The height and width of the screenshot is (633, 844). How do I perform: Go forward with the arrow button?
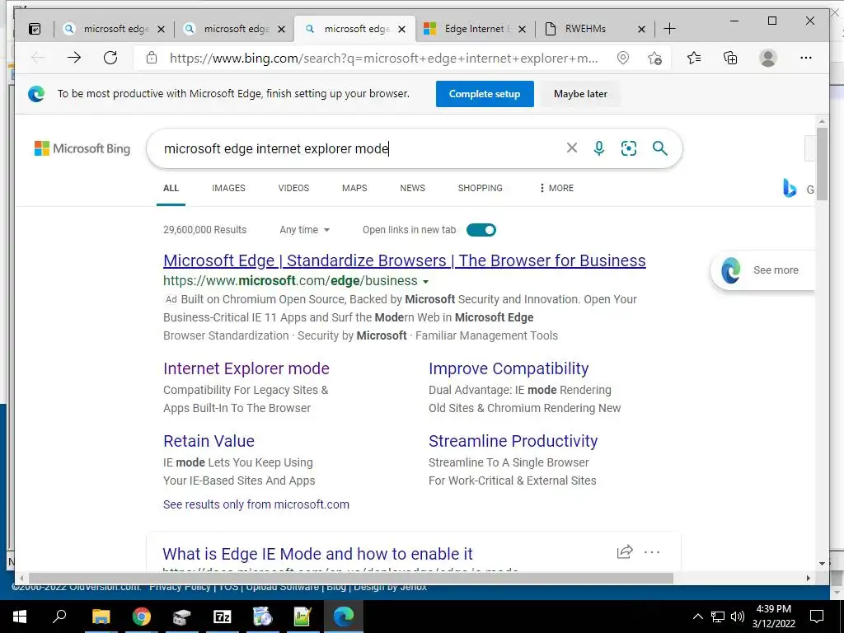tap(74, 58)
